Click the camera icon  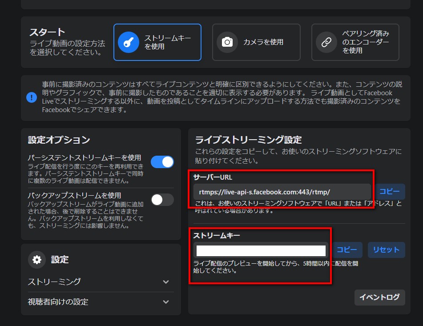(227, 42)
